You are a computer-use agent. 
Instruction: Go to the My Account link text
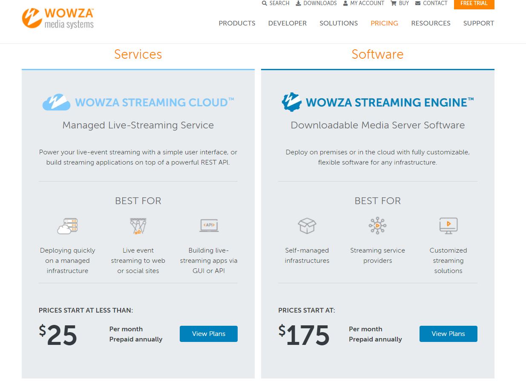367,3
